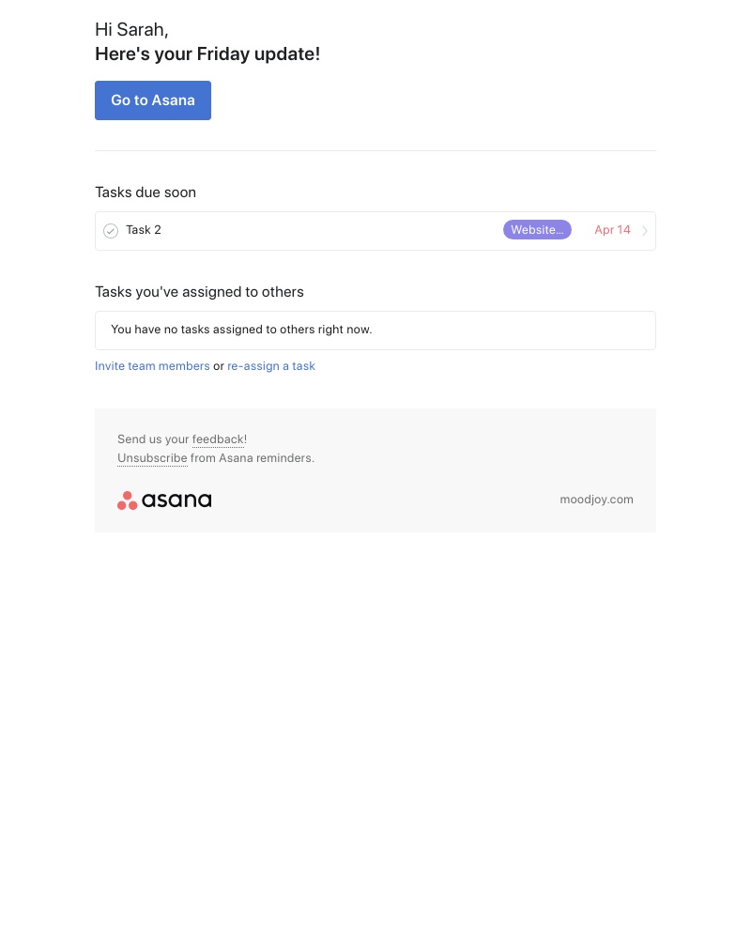Click the Apr 14 due date
The image size is (751, 939).
612,230
